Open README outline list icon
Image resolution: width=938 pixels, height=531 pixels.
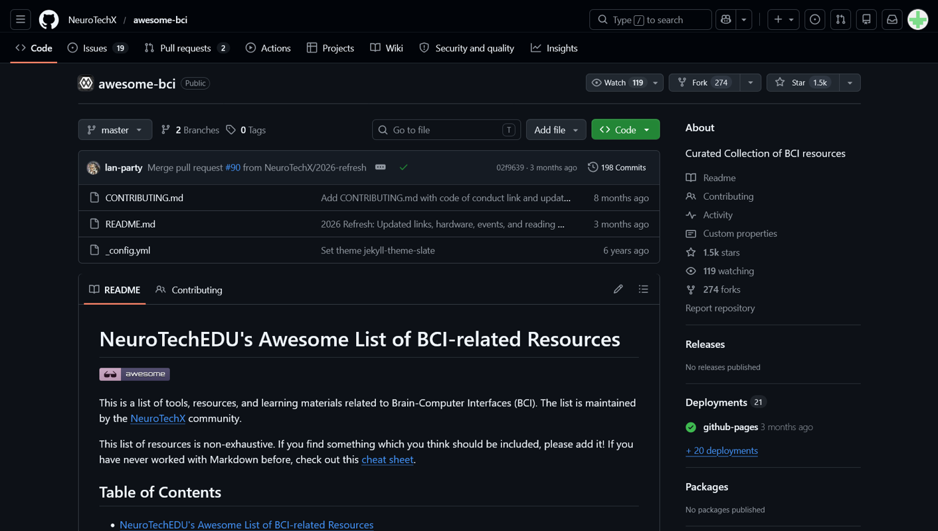point(643,289)
